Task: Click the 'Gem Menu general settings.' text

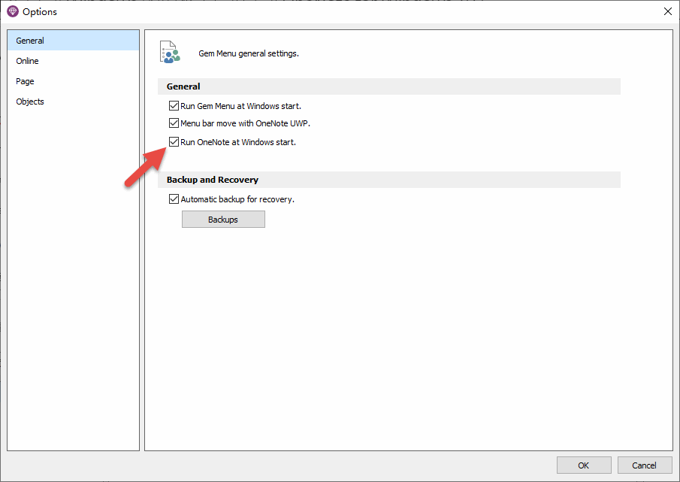Action: [x=249, y=53]
